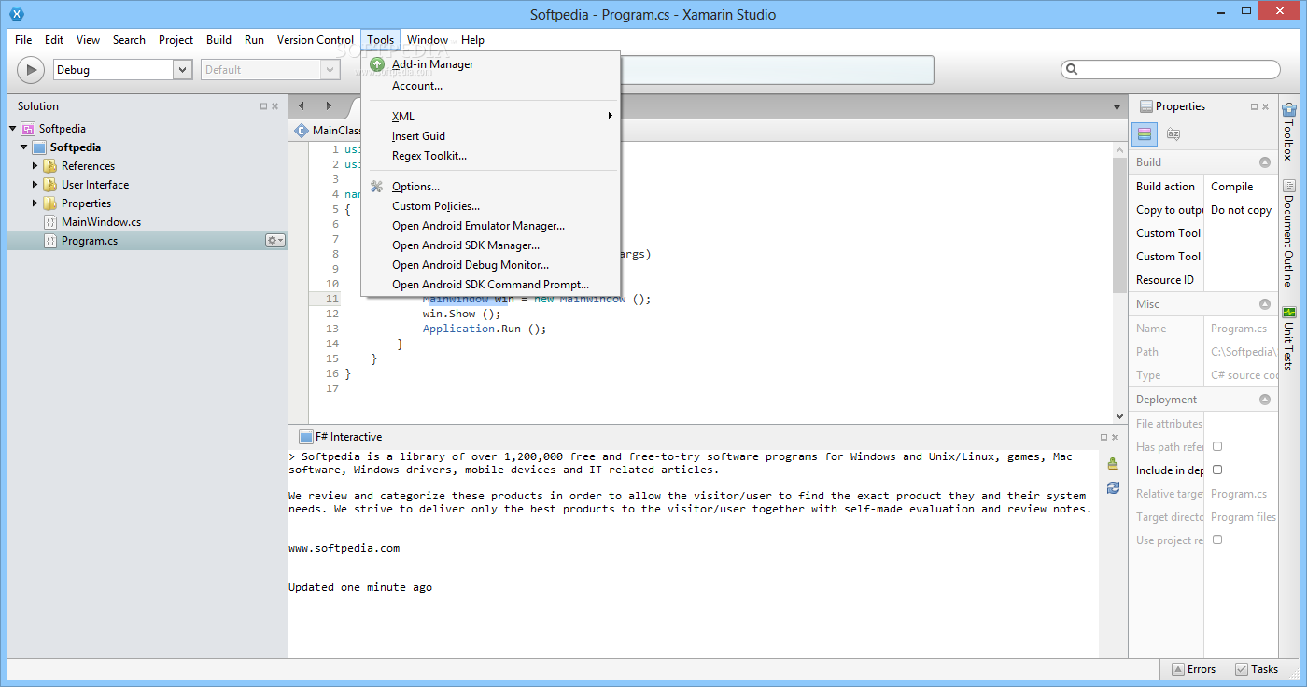Open the Errors pad button
The width and height of the screenshot is (1307, 687).
pos(1193,669)
